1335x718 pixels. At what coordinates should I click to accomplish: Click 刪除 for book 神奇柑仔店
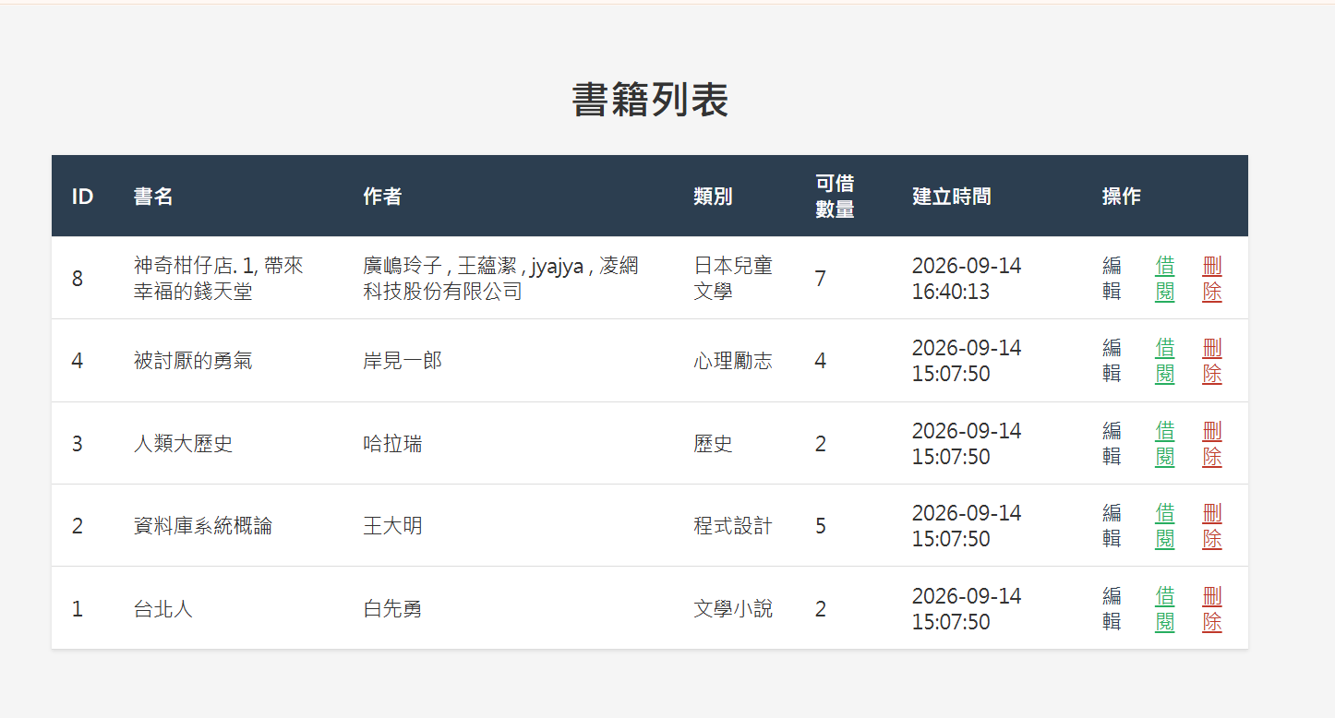click(1212, 279)
